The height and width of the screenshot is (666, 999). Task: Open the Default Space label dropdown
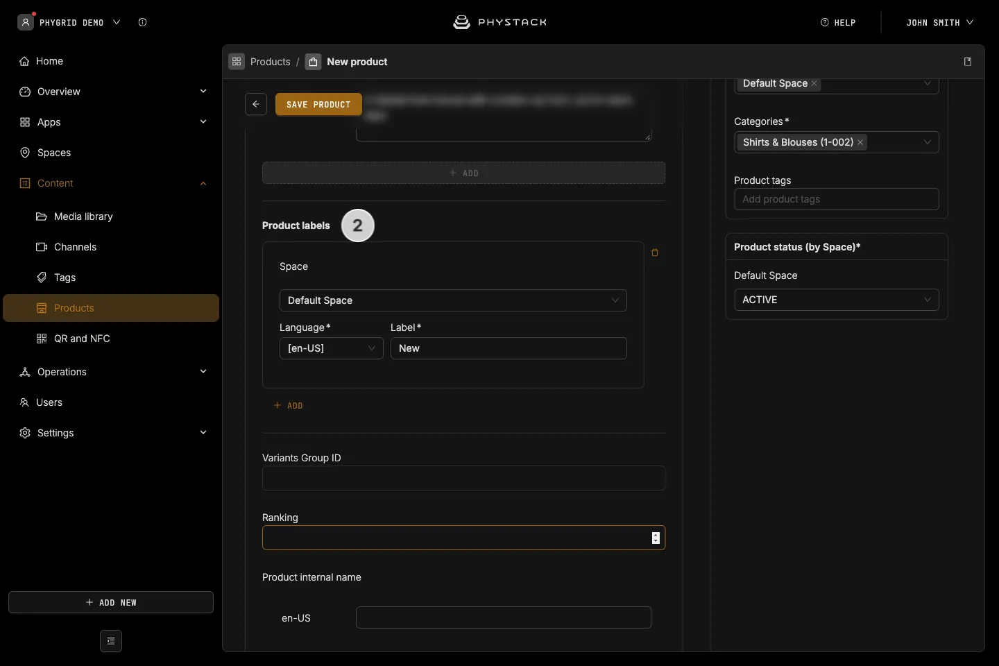[x=453, y=300]
